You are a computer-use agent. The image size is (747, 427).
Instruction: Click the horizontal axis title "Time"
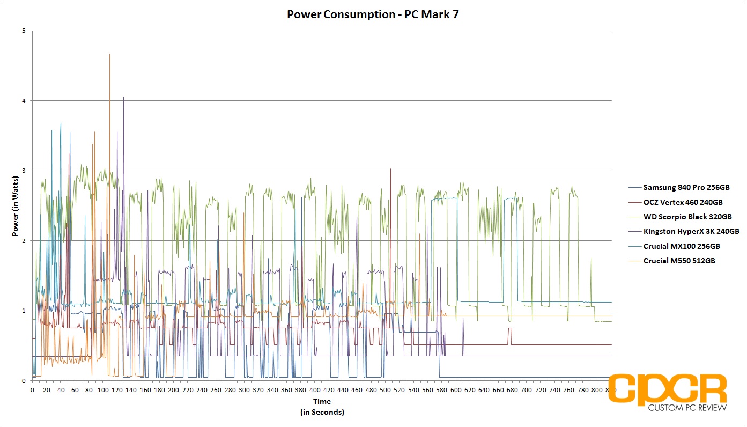coord(322,401)
